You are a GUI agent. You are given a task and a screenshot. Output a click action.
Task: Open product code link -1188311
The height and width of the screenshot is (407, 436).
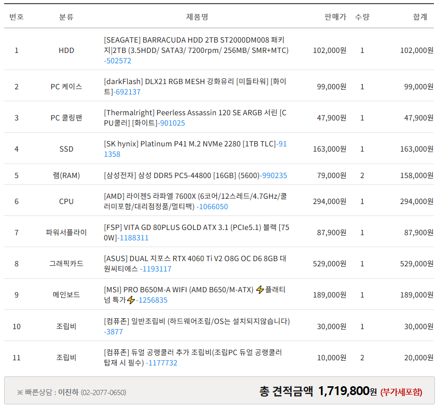(133, 238)
